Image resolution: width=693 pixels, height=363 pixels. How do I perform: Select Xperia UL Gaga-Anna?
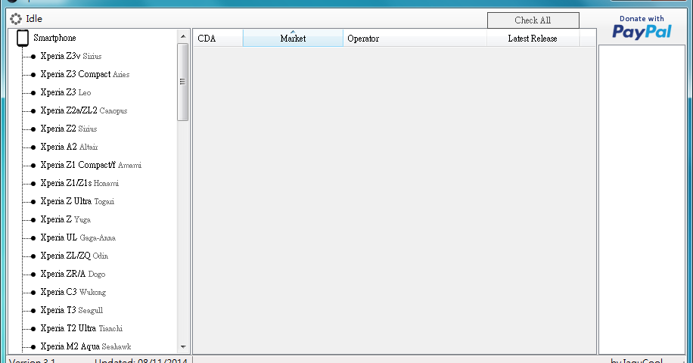tap(78, 237)
